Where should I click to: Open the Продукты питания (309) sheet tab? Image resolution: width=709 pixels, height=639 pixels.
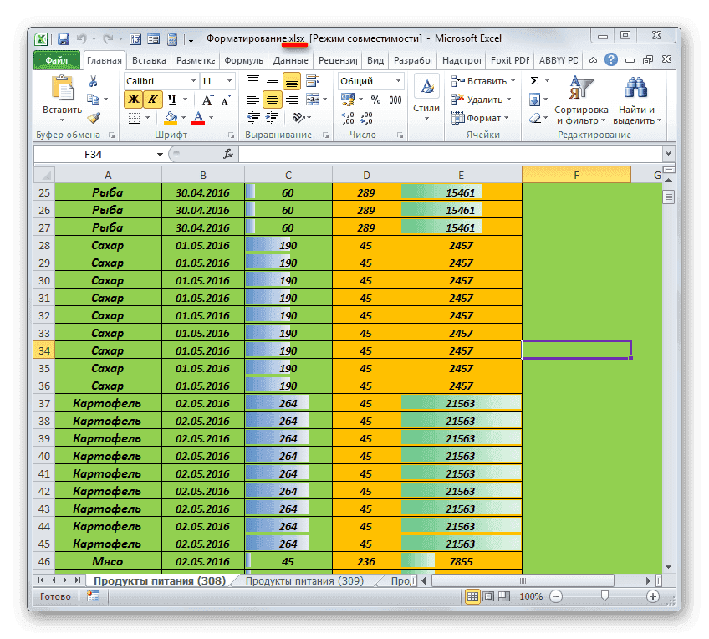tap(303, 580)
